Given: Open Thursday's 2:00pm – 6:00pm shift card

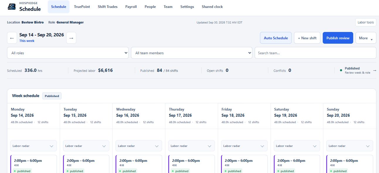Looking at the screenshot, I should pyautogui.click(x=191, y=164).
